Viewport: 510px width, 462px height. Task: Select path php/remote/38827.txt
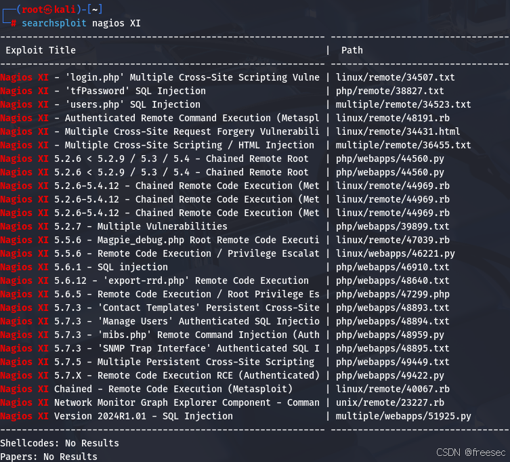point(389,91)
